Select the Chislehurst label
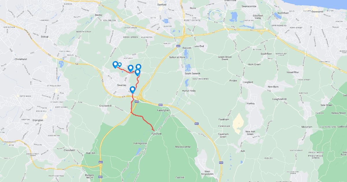Image resolution: width=347 pixels, height=182 pixels. pyautogui.click(x=20, y=59)
